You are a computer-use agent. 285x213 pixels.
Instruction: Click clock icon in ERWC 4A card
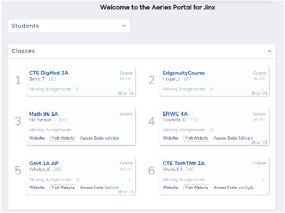[254, 143]
